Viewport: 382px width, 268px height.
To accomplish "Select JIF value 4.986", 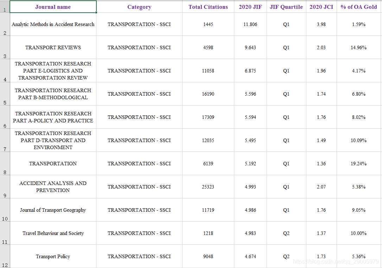I will pos(250,210).
